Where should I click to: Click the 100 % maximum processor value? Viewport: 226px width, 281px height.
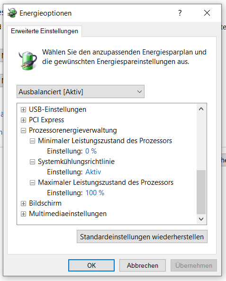(95, 193)
